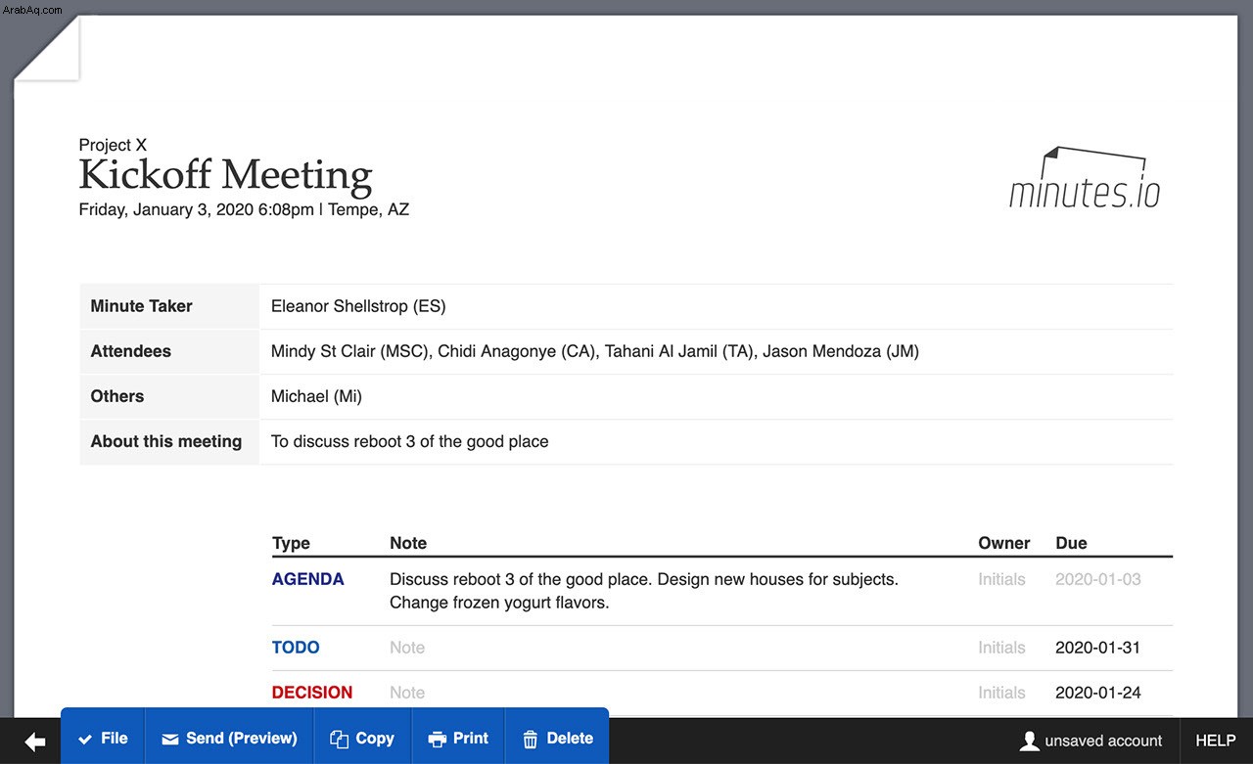This screenshot has width=1253, height=764.
Task: Click the printer Print icon
Action: [x=438, y=740]
